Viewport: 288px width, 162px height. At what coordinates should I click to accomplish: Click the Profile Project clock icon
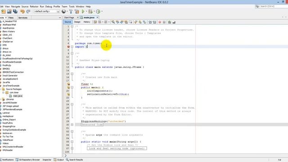pos(98,12)
